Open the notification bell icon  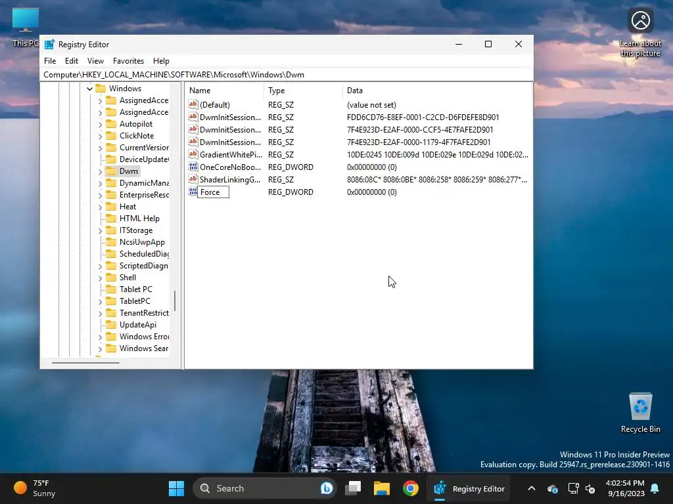[655, 488]
